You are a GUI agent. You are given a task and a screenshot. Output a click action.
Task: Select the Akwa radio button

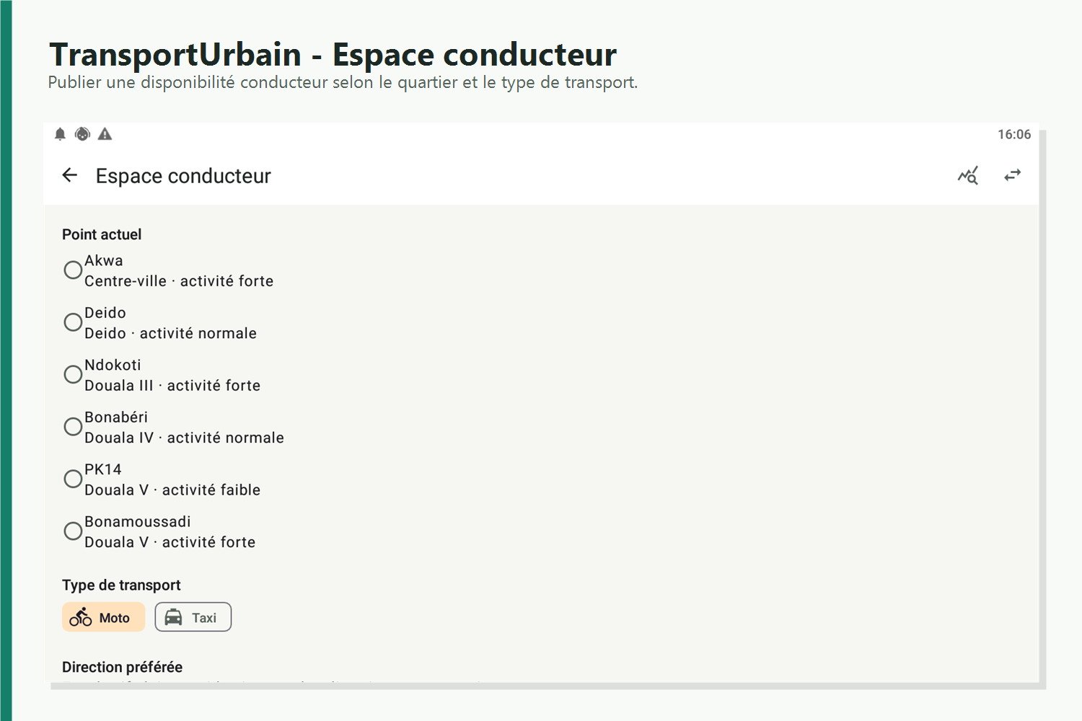(73, 270)
